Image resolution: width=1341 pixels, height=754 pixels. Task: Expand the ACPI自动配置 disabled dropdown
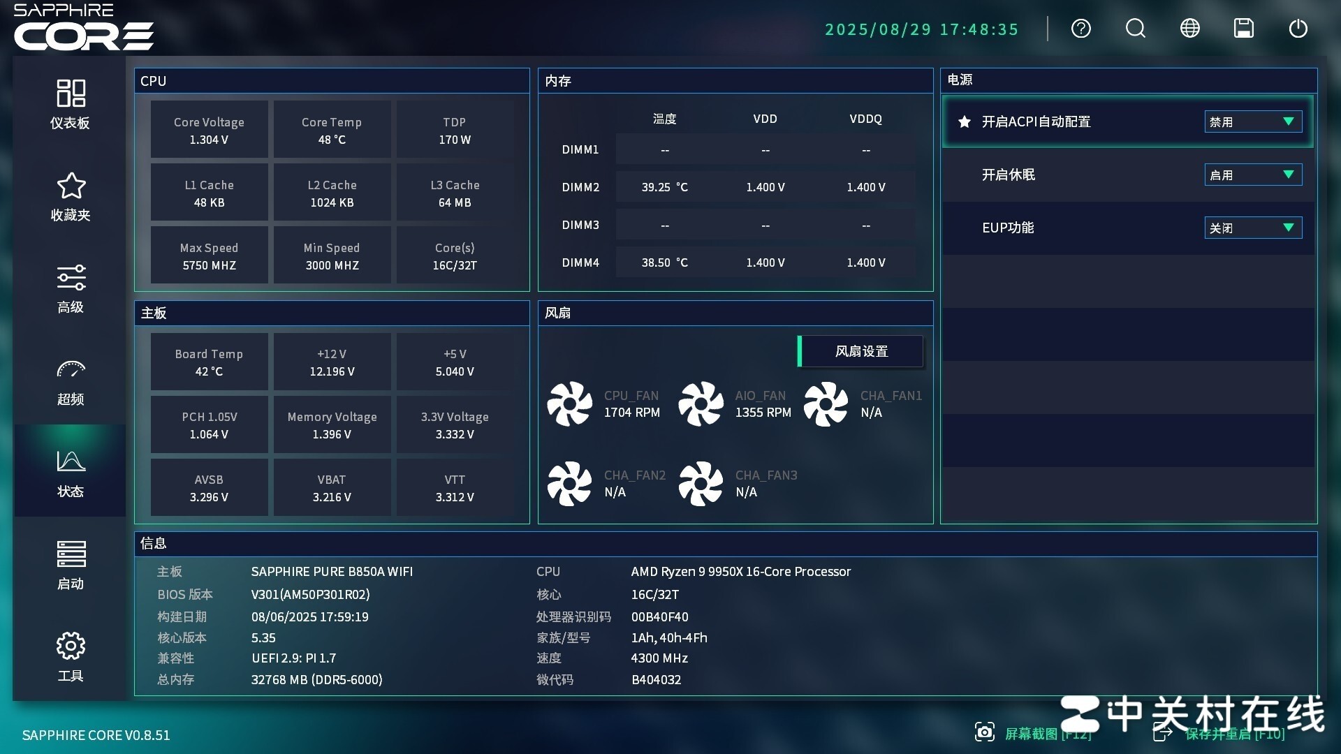point(1253,121)
